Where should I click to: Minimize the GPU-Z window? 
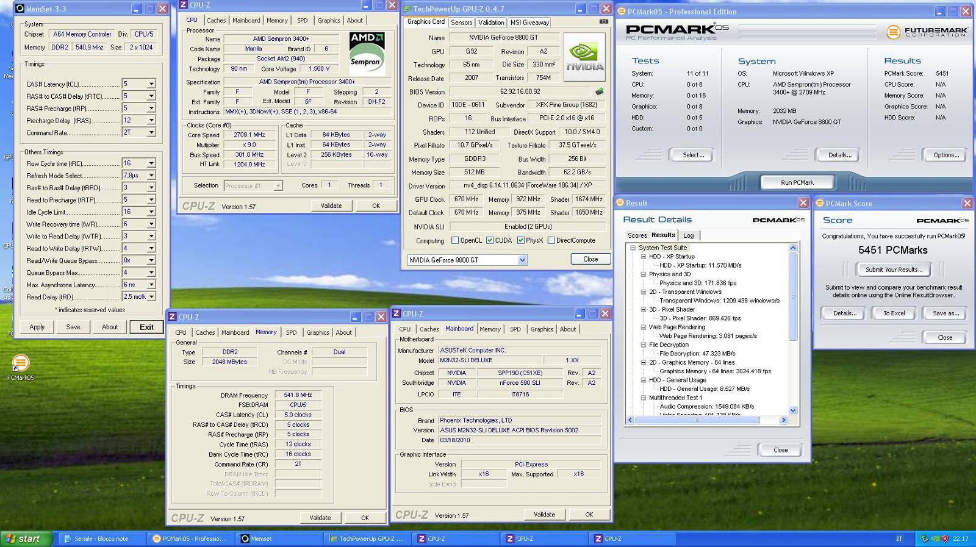pos(579,9)
